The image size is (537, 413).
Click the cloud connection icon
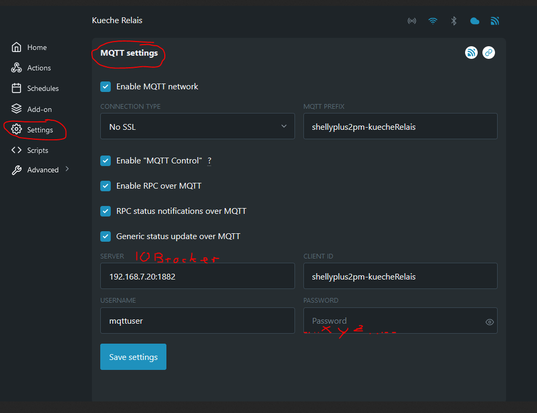[x=475, y=21]
